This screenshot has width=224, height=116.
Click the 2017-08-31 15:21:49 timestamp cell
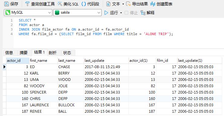[x=106, y=67]
